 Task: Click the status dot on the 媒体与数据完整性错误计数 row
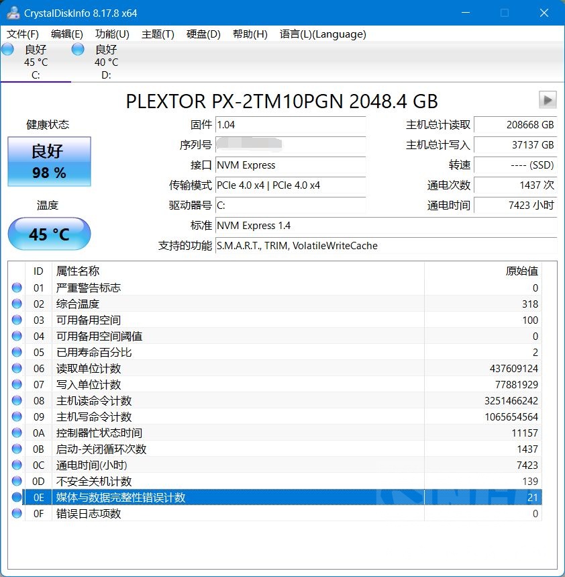(17, 497)
